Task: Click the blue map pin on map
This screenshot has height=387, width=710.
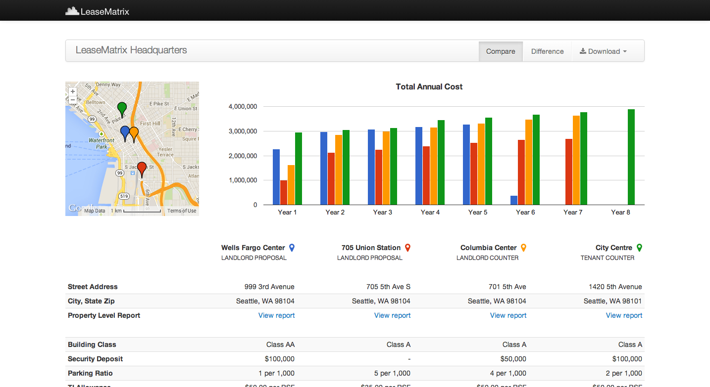Action: [125, 132]
